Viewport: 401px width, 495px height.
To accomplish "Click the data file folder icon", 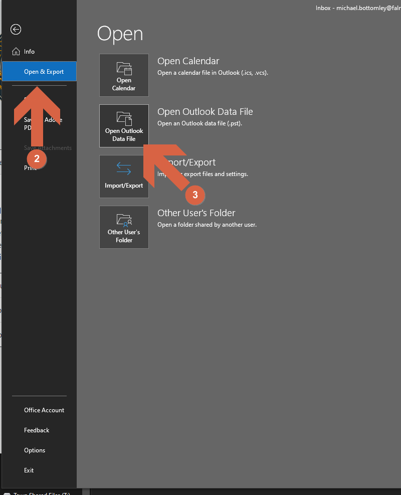I will 124,119.
